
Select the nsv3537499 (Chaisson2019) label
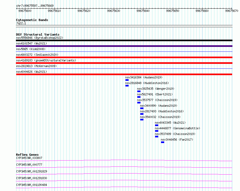pyautogui.click(x=175, y=134)
